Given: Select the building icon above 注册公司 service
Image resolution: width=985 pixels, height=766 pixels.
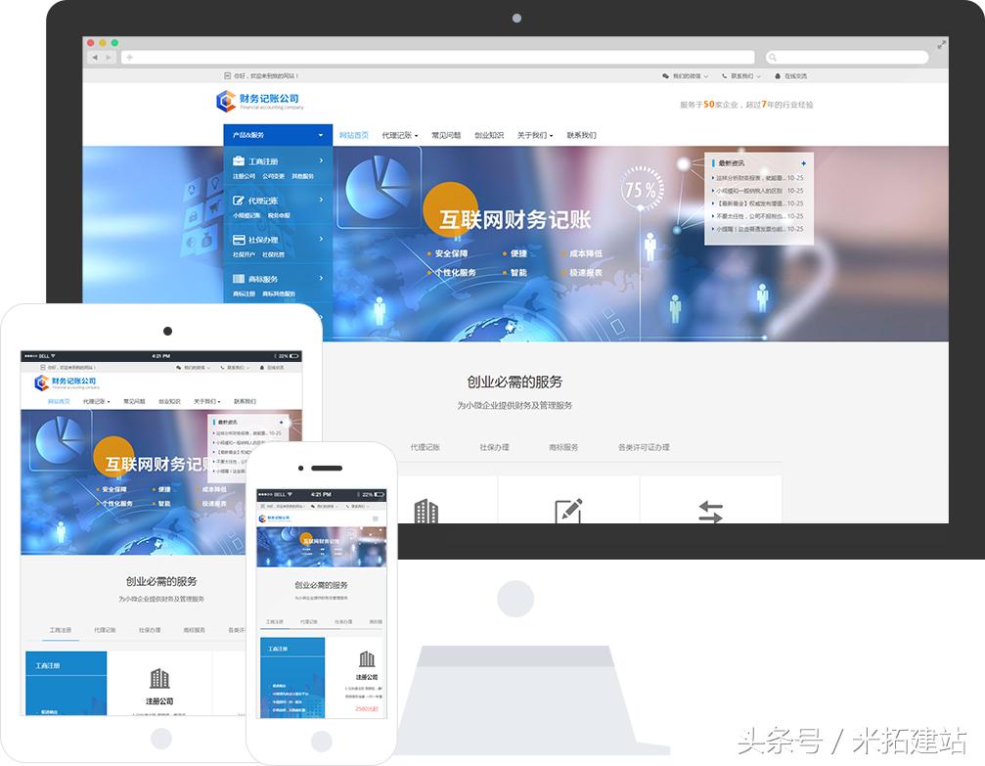Looking at the screenshot, I should [x=425, y=511].
